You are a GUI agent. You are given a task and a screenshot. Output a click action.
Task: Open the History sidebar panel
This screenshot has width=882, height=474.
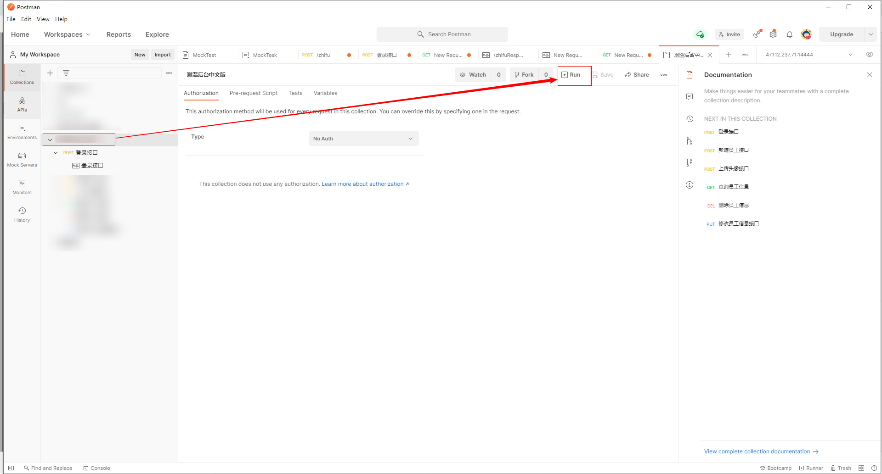(x=22, y=215)
